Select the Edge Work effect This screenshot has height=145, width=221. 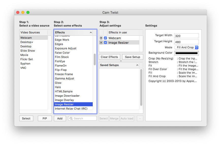[73, 40]
